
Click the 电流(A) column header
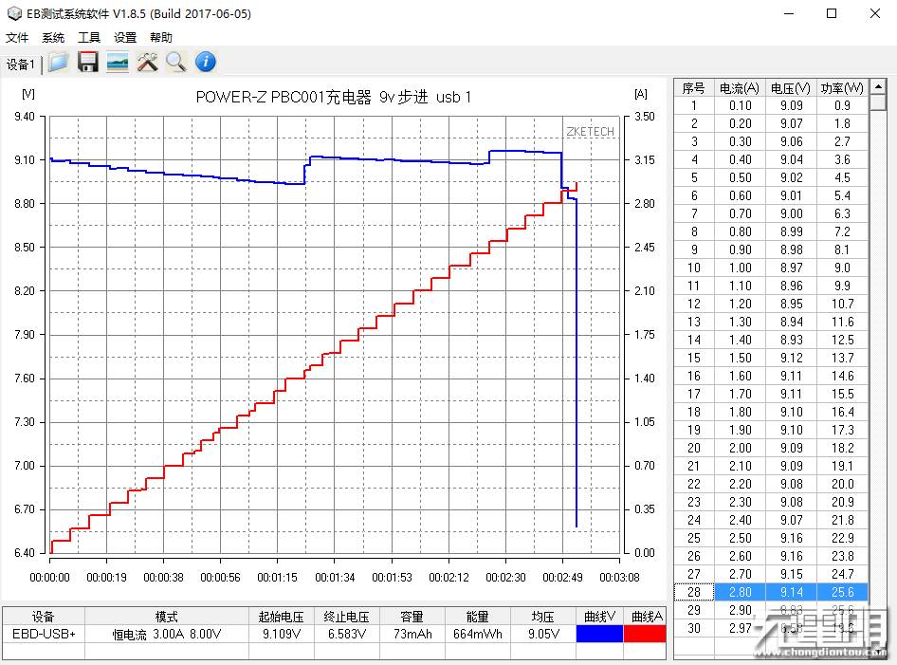coord(739,88)
